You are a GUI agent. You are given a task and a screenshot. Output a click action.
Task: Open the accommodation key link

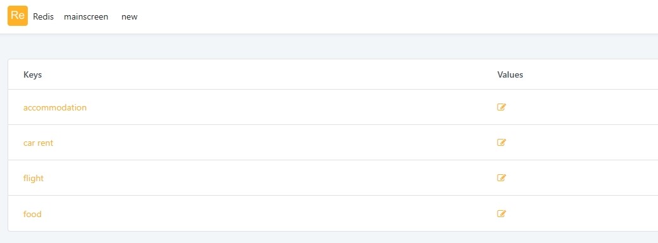point(55,107)
